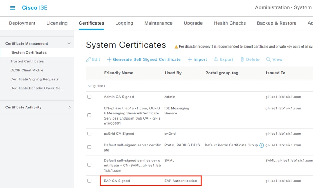
Task: Click the Import plus icon
Action: 190,59
